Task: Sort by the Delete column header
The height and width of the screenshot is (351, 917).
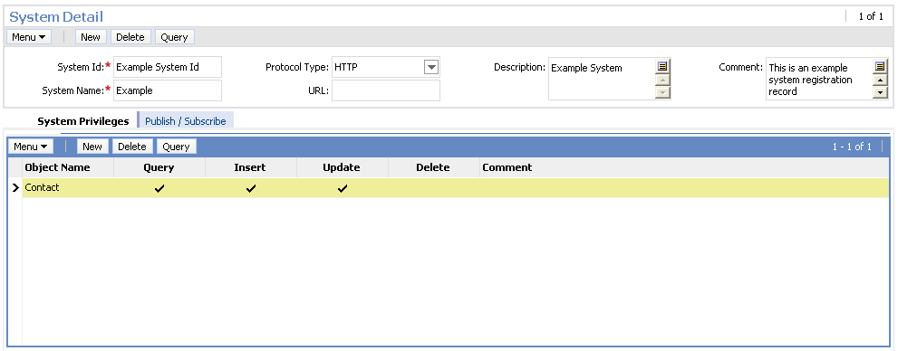Action: (433, 167)
